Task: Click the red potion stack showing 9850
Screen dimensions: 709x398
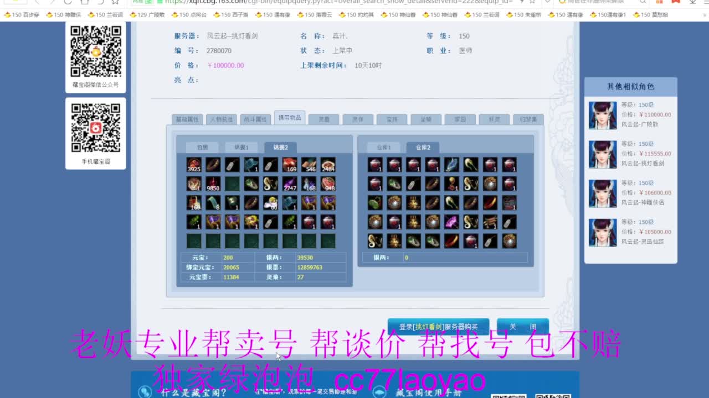Action: [213, 184]
